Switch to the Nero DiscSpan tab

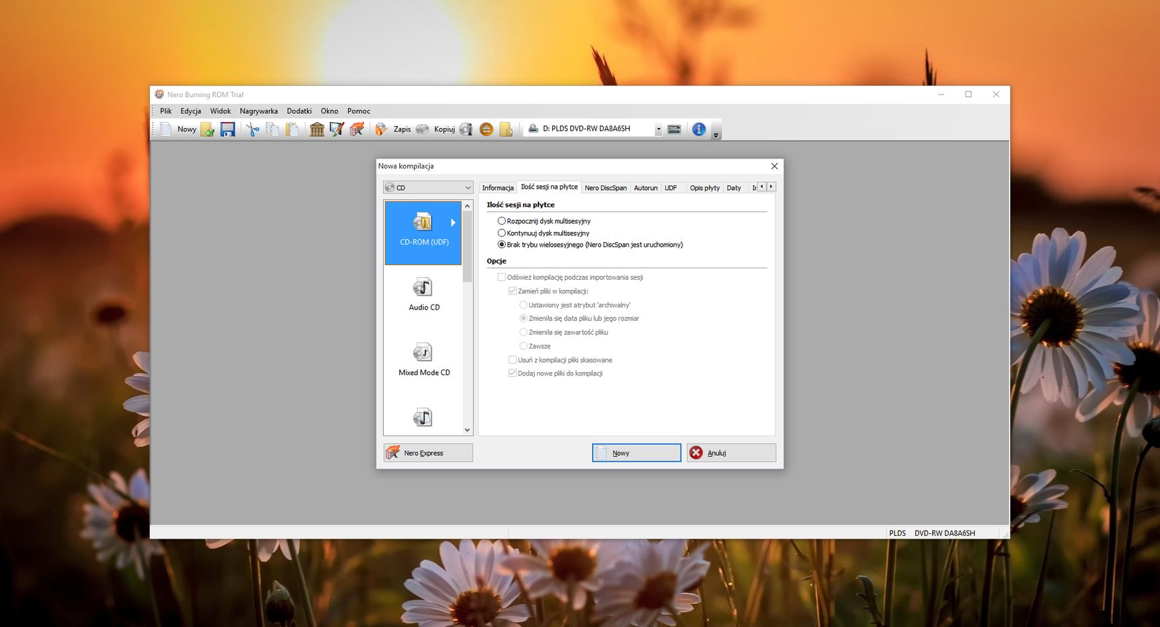(606, 188)
